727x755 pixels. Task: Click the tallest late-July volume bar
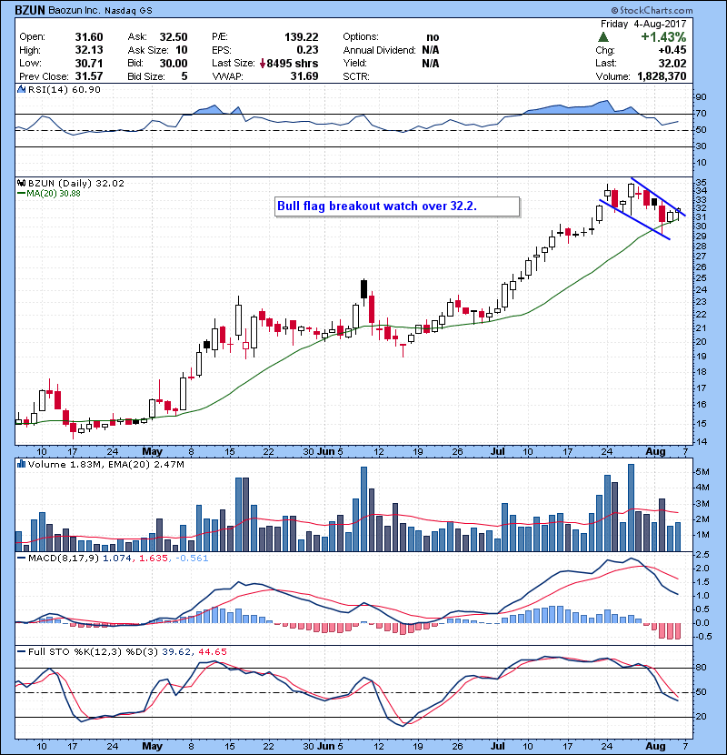tap(632, 508)
